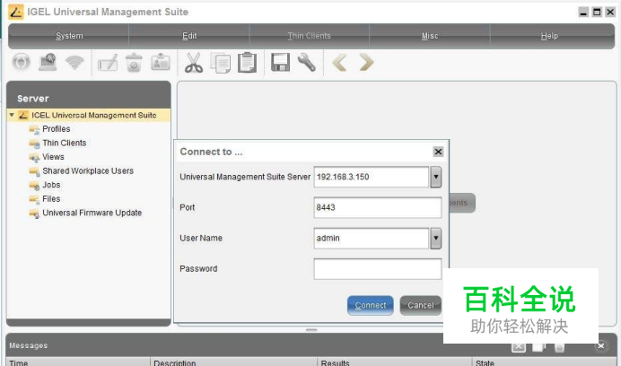Click the wireless signal toolbar icon

(74, 62)
